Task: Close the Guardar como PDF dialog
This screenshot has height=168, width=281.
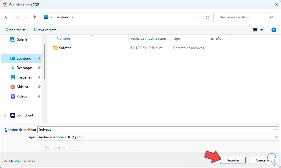Action: (276, 4)
